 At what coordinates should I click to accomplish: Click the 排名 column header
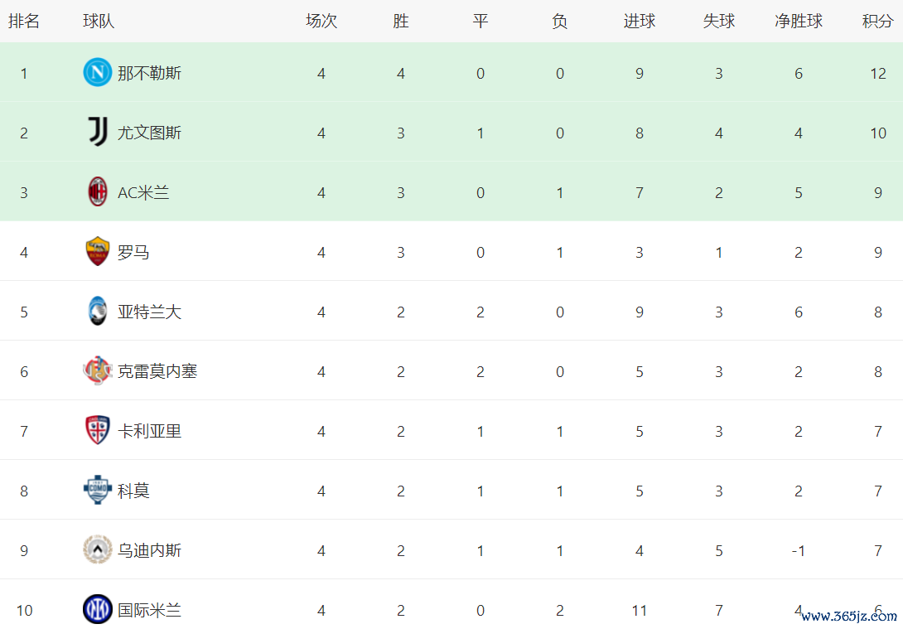coord(24,22)
